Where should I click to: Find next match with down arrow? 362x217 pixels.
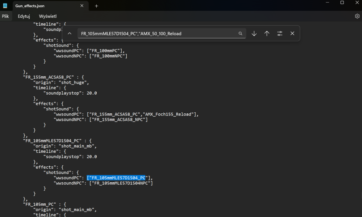[254, 34]
